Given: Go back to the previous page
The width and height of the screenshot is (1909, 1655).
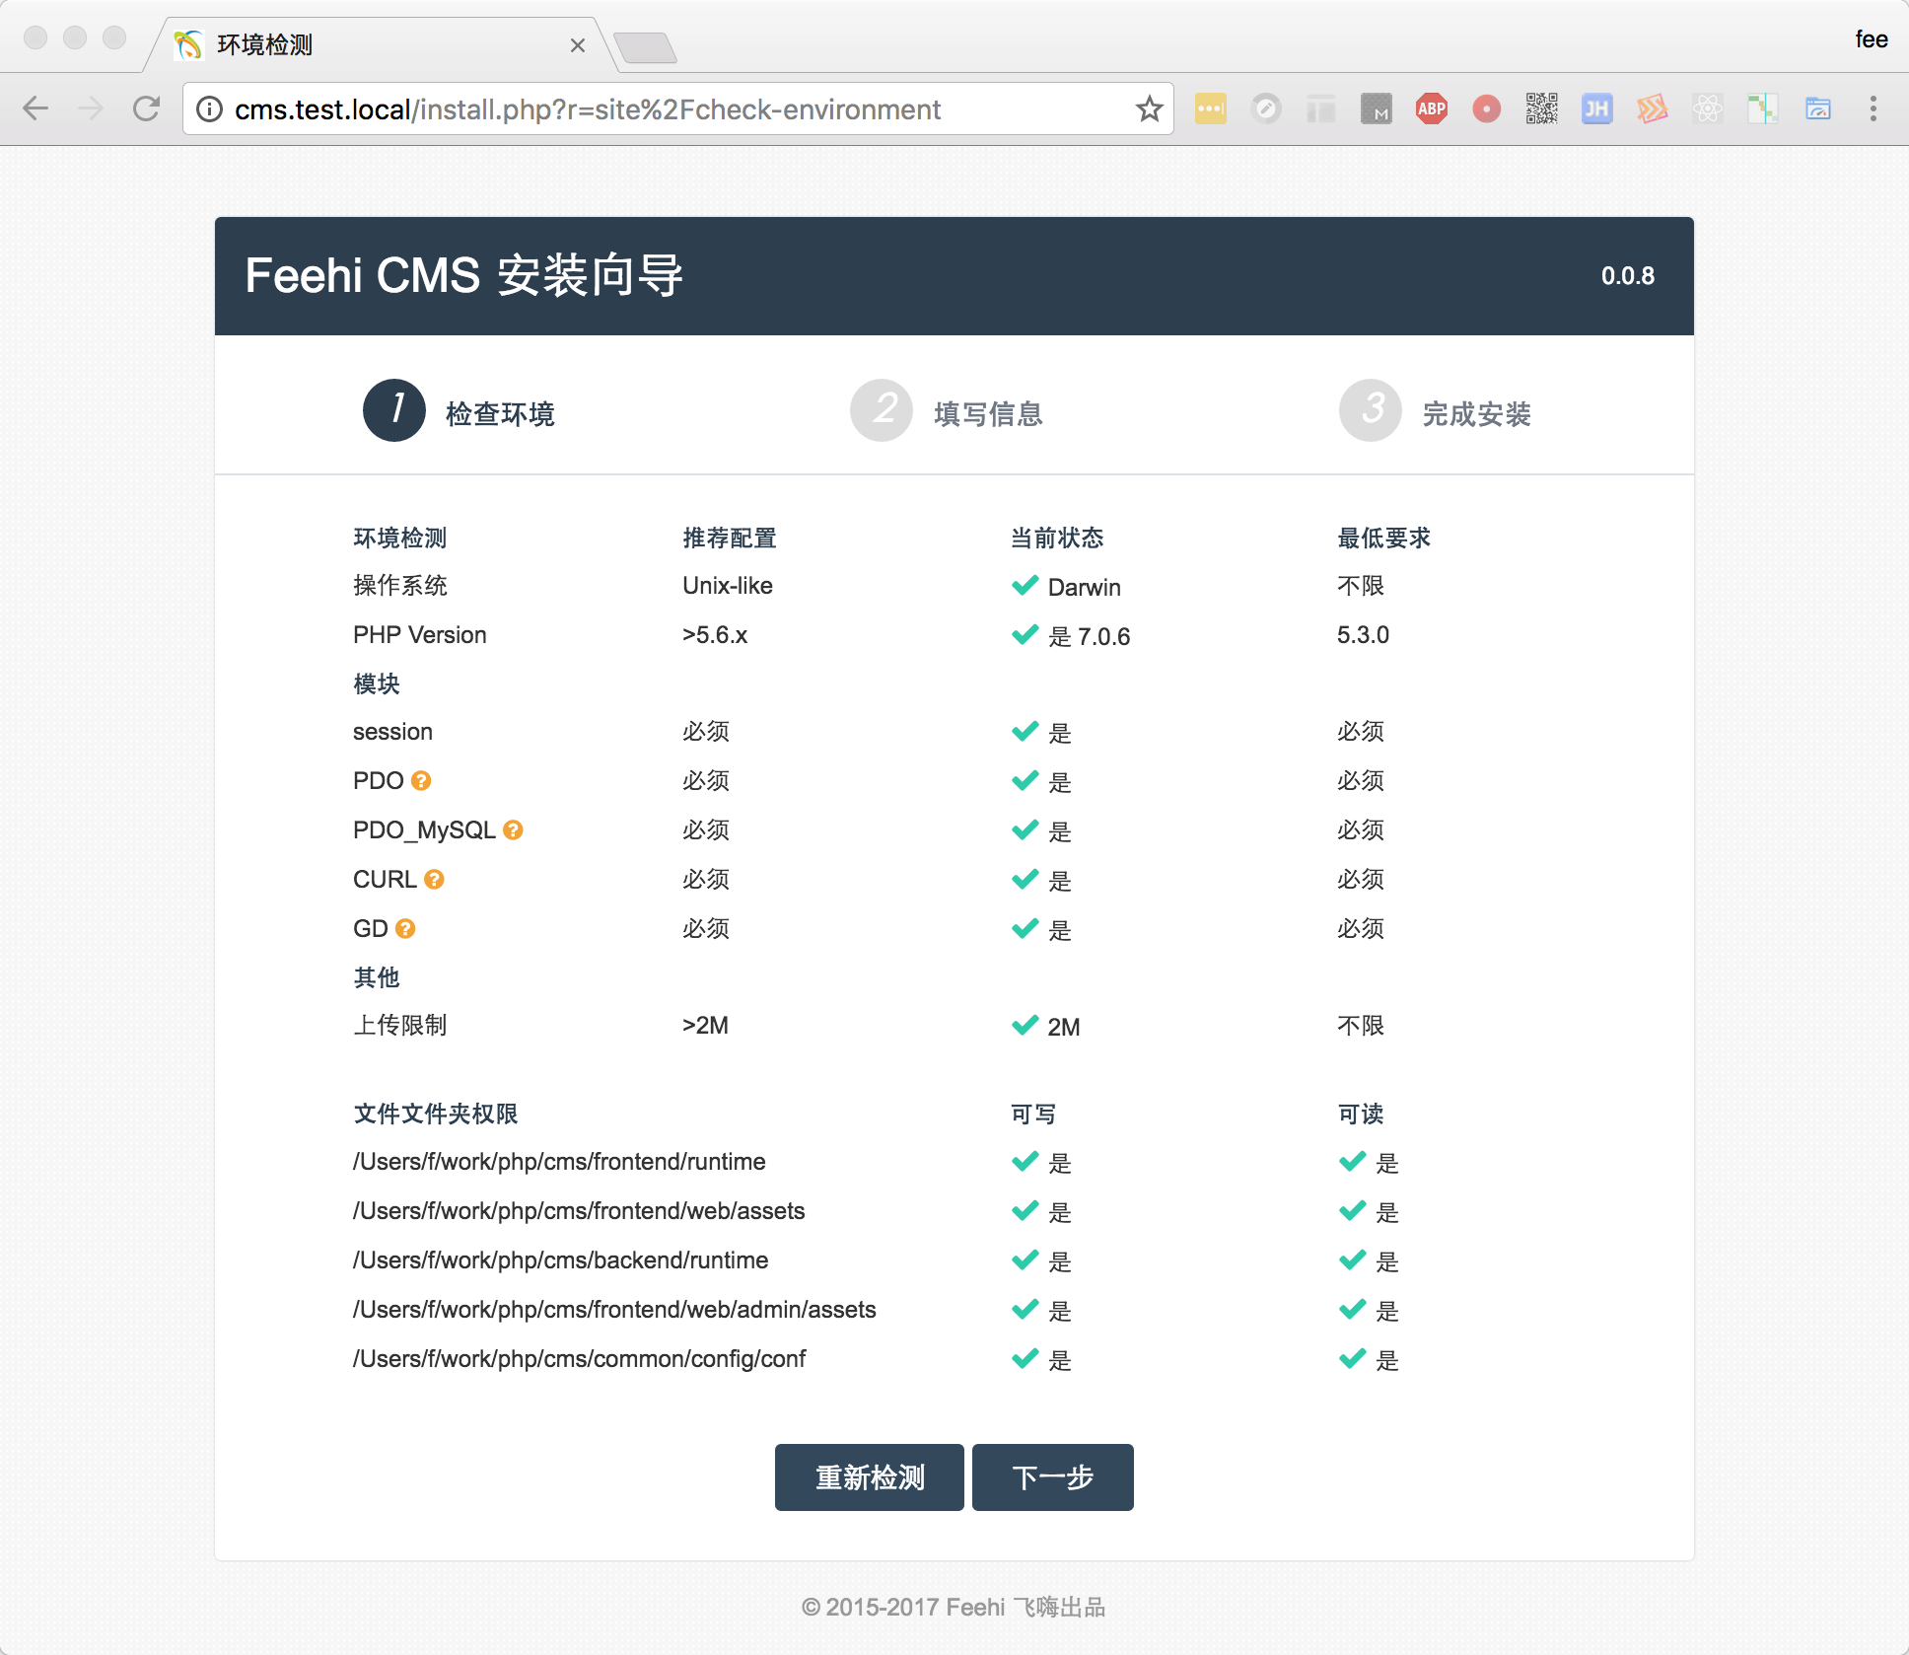Looking at the screenshot, I should pyautogui.click(x=35, y=108).
